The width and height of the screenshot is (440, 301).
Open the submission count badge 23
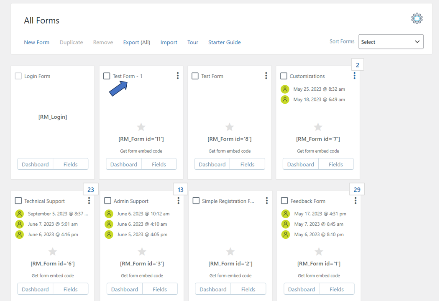[91, 190]
